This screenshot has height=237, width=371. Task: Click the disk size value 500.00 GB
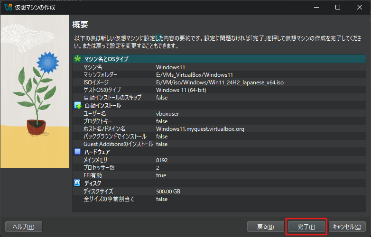pyautogui.click(x=168, y=191)
